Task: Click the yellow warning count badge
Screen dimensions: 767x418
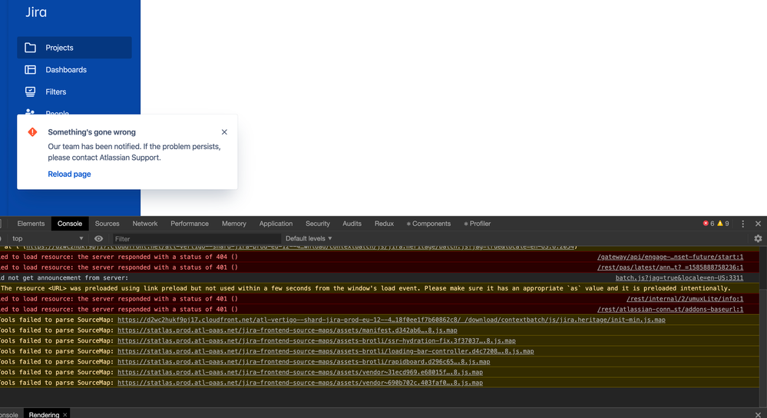Action: point(723,224)
